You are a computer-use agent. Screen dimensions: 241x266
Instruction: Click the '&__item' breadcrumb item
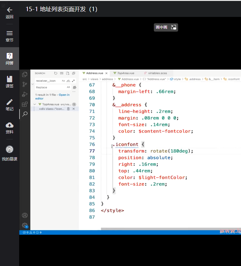pos(214,79)
